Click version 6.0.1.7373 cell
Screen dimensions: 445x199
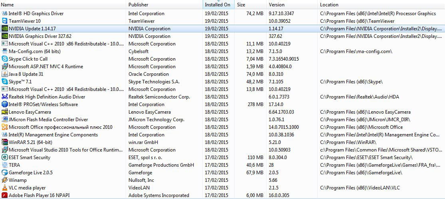click(279, 97)
